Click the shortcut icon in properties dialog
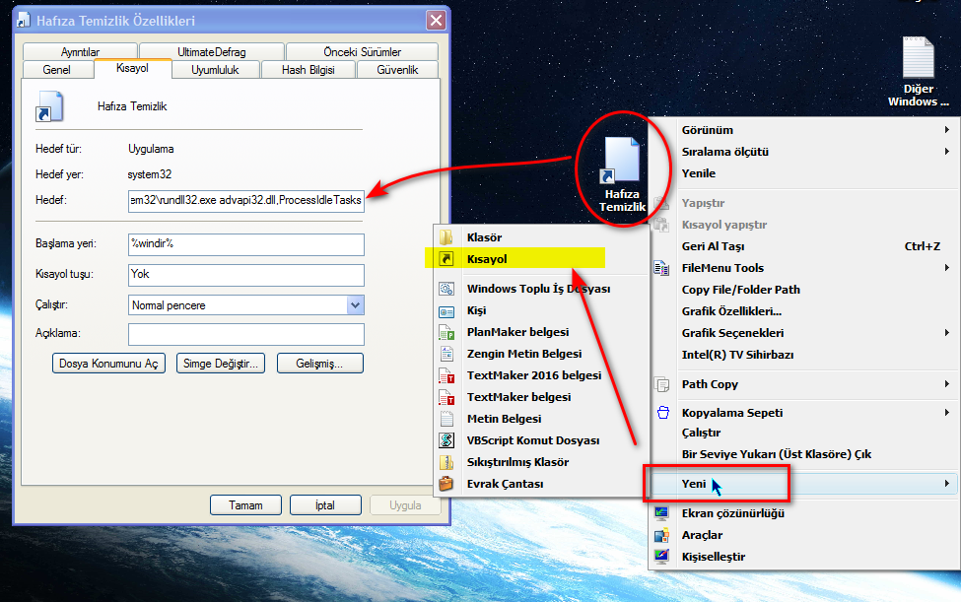 (x=49, y=106)
